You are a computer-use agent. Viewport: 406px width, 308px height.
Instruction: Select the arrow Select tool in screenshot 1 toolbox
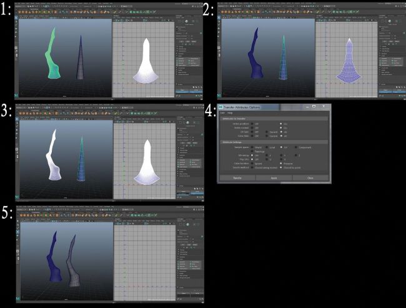16,18
